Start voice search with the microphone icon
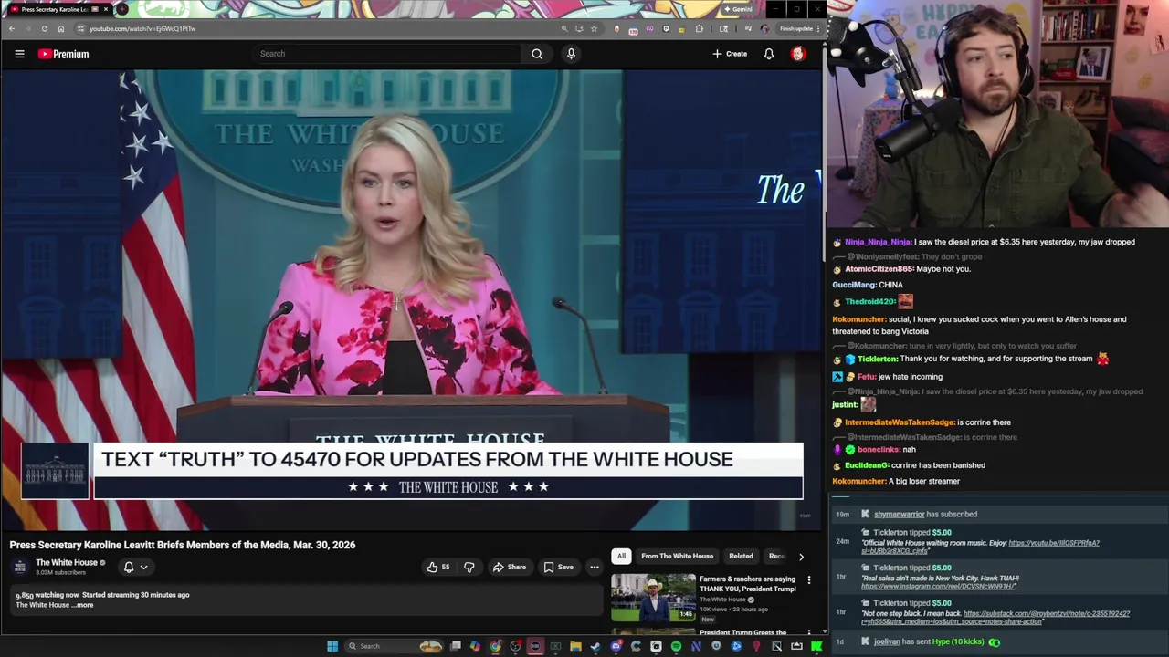The width and height of the screenshot is (1169, 657). click(571, 54)
